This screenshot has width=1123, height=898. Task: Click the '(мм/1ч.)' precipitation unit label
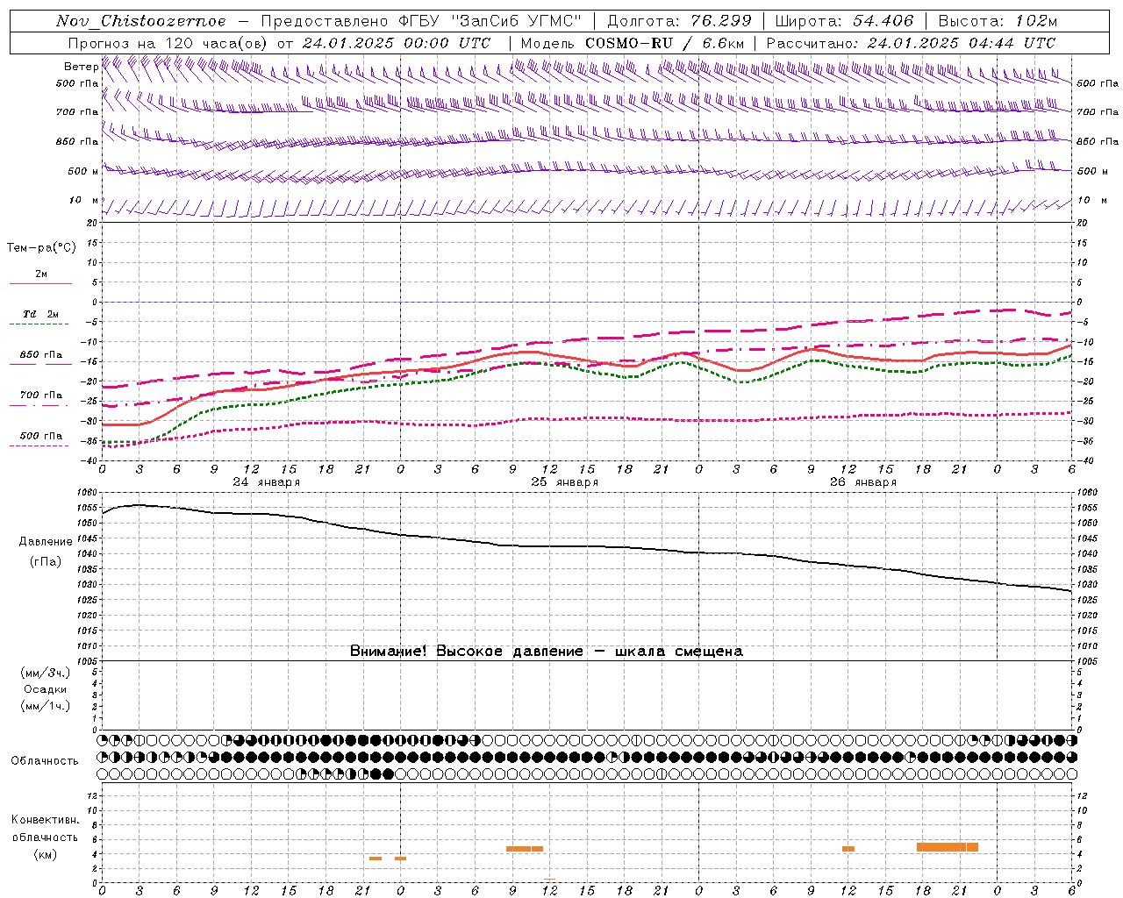pyautogui.click(x=46, y=706)
